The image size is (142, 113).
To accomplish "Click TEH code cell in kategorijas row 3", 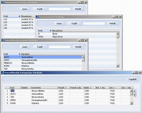I will 15,97.
